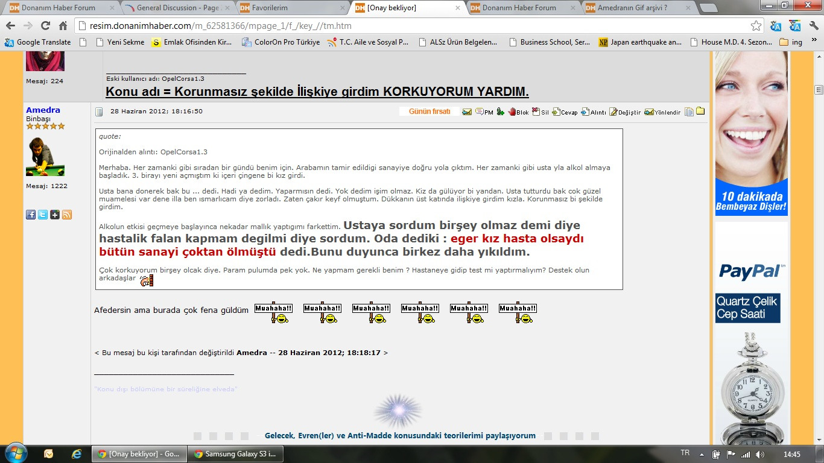Add user as friend icon
Viewport: 824px width, 463px height.
click(501, 112)
